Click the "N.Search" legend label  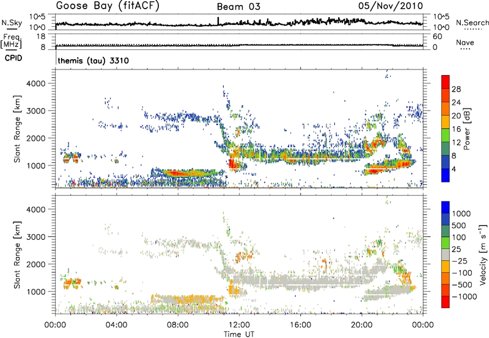472,23
